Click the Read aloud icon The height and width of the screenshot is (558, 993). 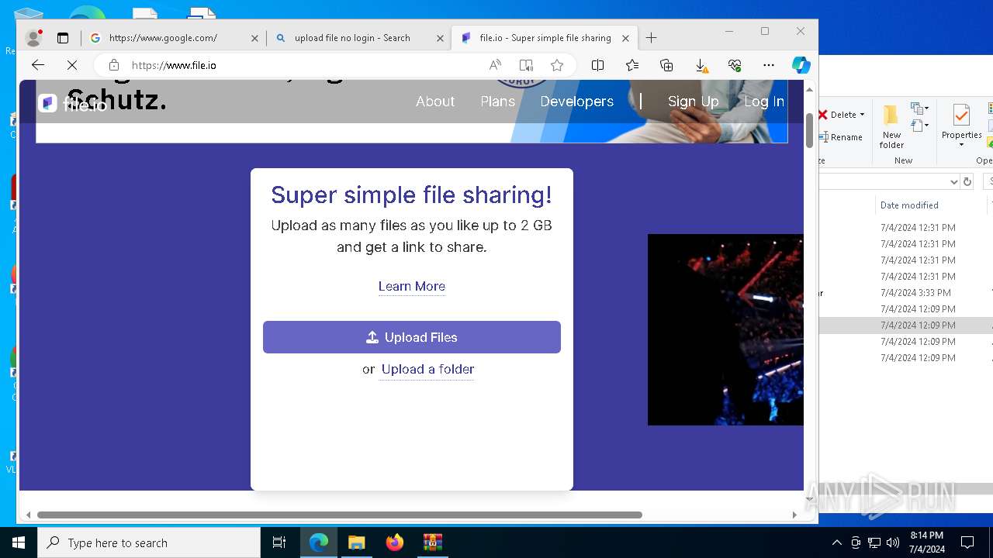point(495,65)
